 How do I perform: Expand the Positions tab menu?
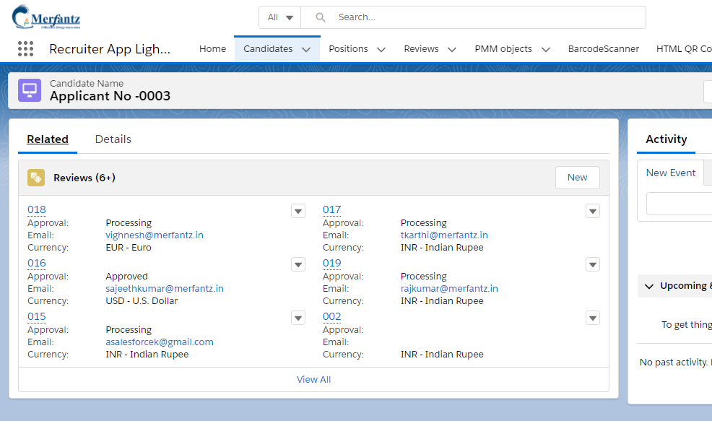(381, 48)
